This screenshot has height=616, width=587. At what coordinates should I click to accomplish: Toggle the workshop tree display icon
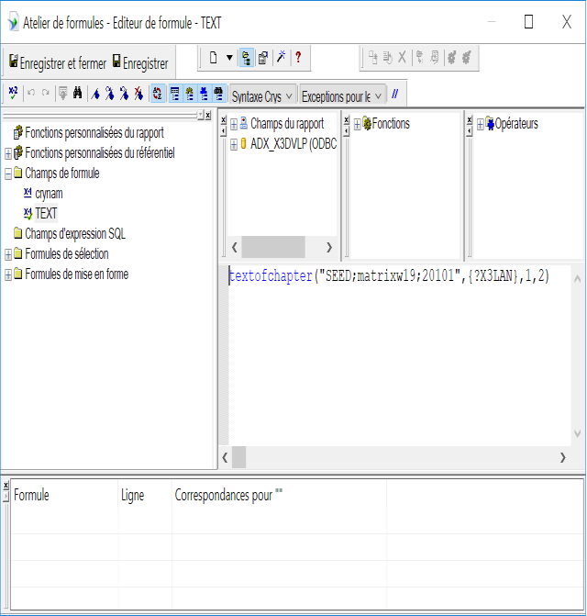click(246, 58)
